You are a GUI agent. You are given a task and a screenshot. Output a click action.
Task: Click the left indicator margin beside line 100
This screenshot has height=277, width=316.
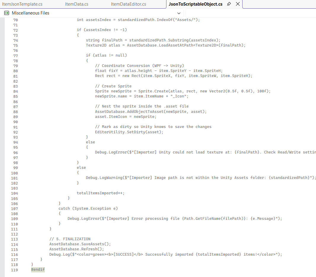tap(2, 173)
